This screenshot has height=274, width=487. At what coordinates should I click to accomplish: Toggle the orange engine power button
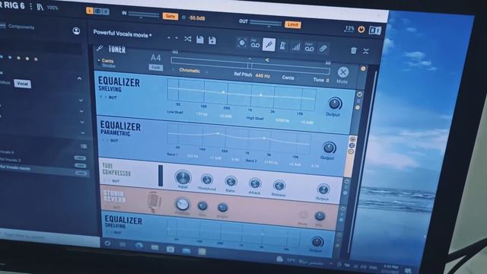click(x=361, y=30)
